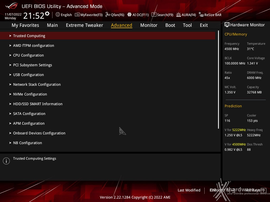270x202 pixels.
Task: Click the 4500 MHz frequency value
Action: click(x=232, y=49)
